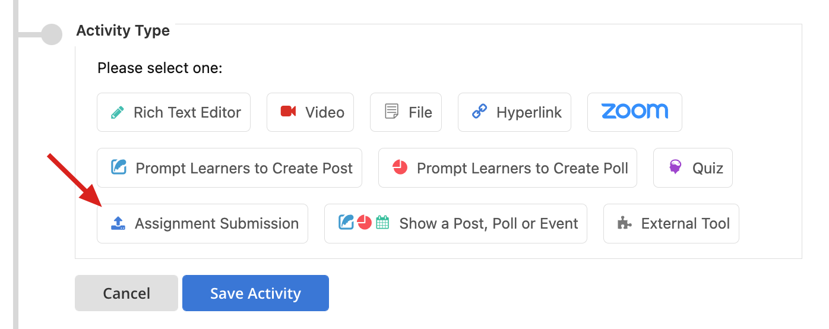Screen dimensions: 829x329
Task: Click the blue chain Hyperlink icon
Action: tap(479, 112)
